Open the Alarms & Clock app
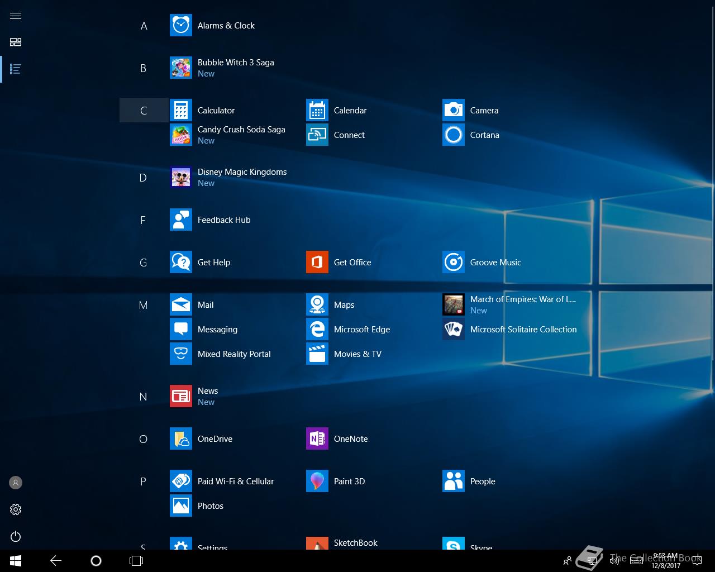Screen dimensions: 715x572 tap(181, 26)
